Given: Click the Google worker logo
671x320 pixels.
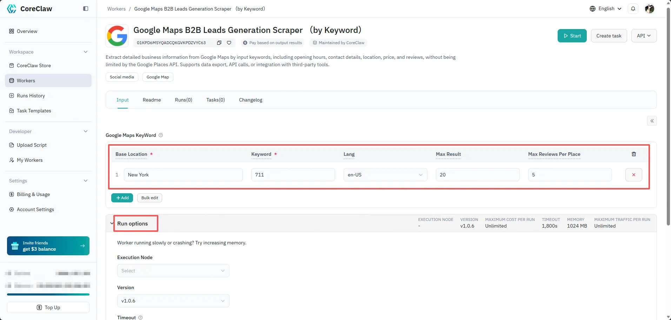Looking at the screenshot, I should coord(117,36).
